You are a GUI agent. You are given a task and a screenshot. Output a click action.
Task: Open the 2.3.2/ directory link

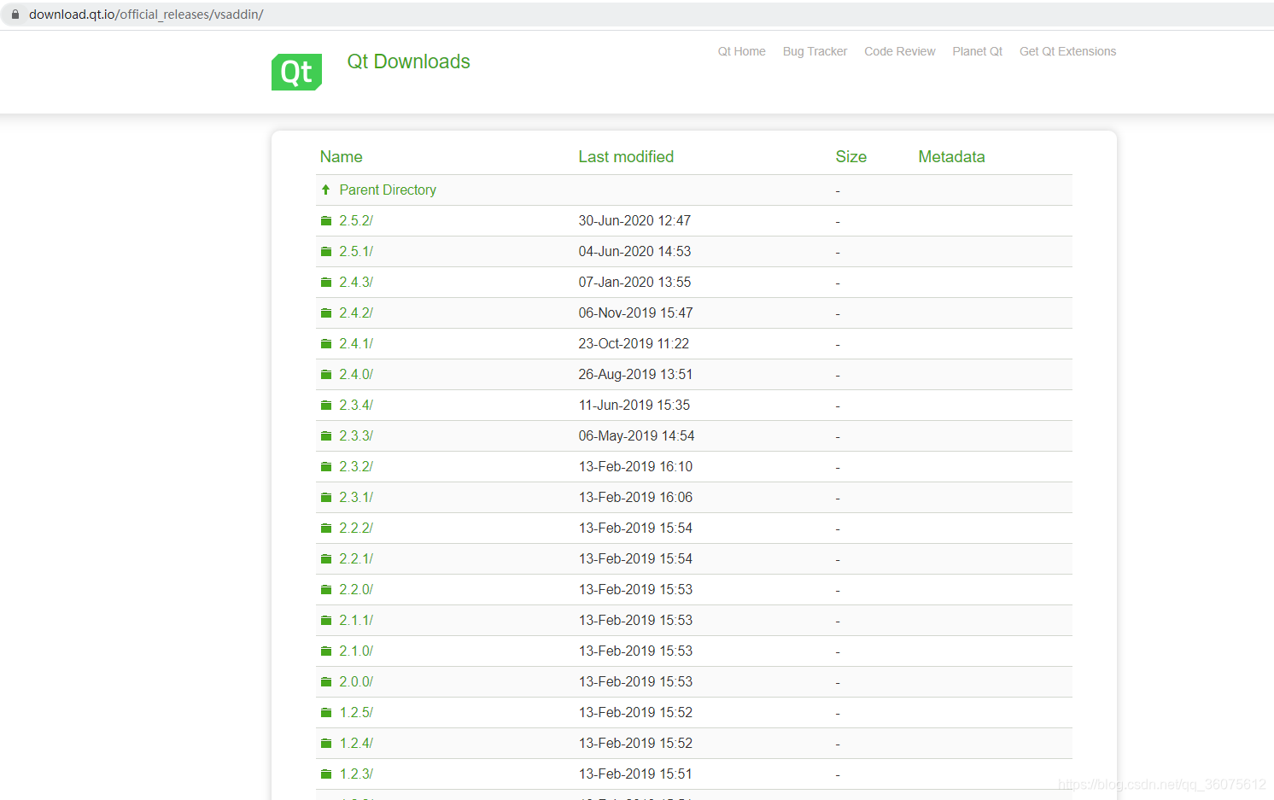(x=356, y=466)
